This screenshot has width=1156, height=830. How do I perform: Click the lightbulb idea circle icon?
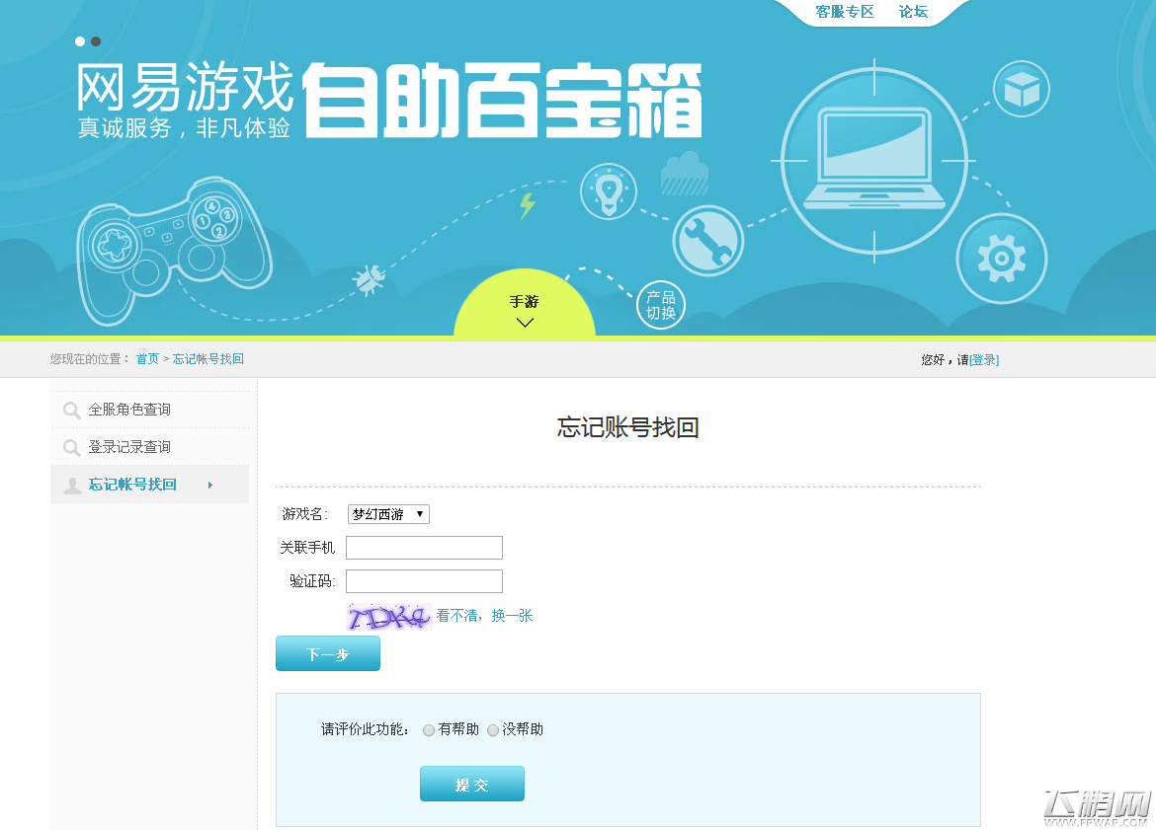(x=609, y=191)
